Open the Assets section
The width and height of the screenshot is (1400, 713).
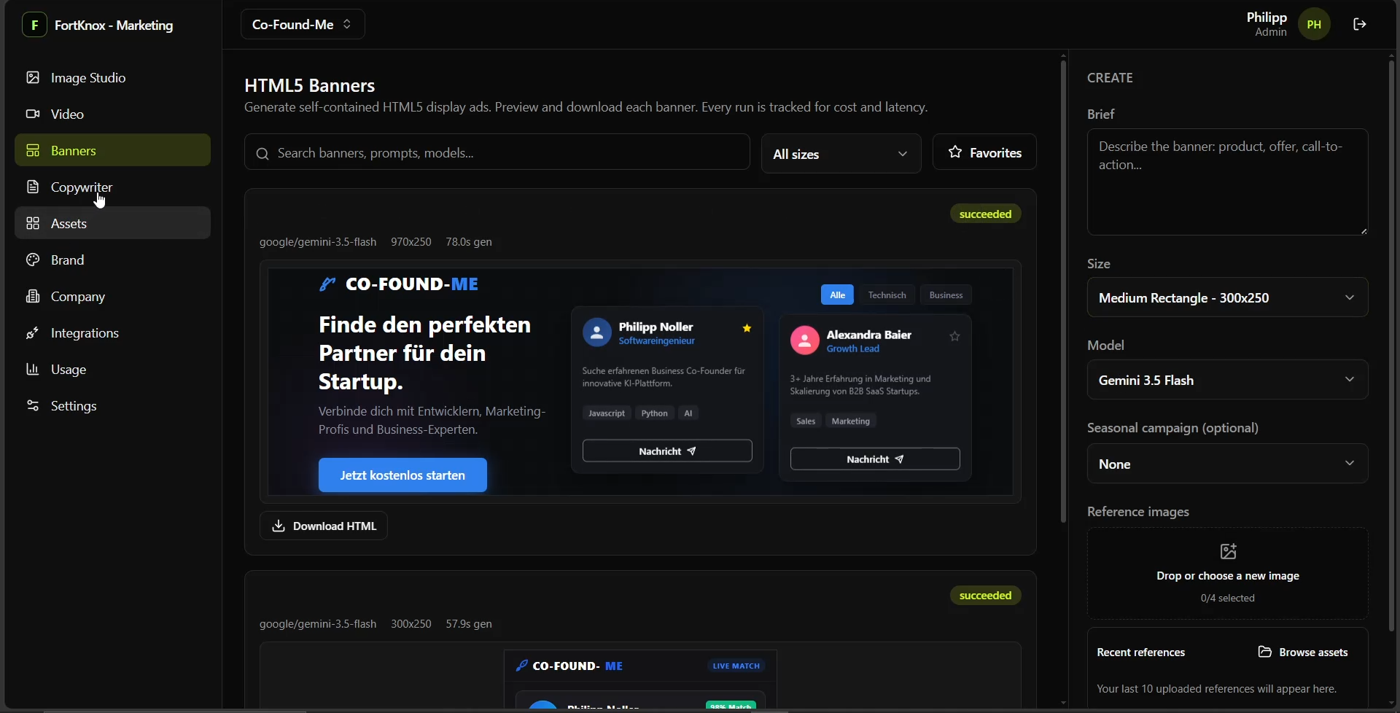pos(112,224)
